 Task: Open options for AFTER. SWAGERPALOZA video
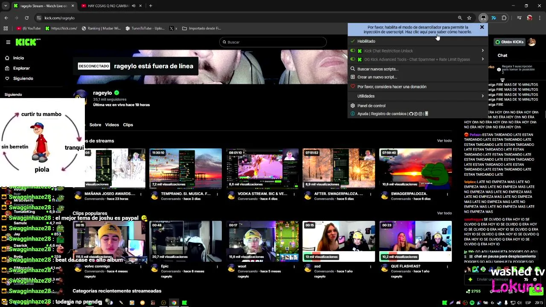[x=371, y=194]
